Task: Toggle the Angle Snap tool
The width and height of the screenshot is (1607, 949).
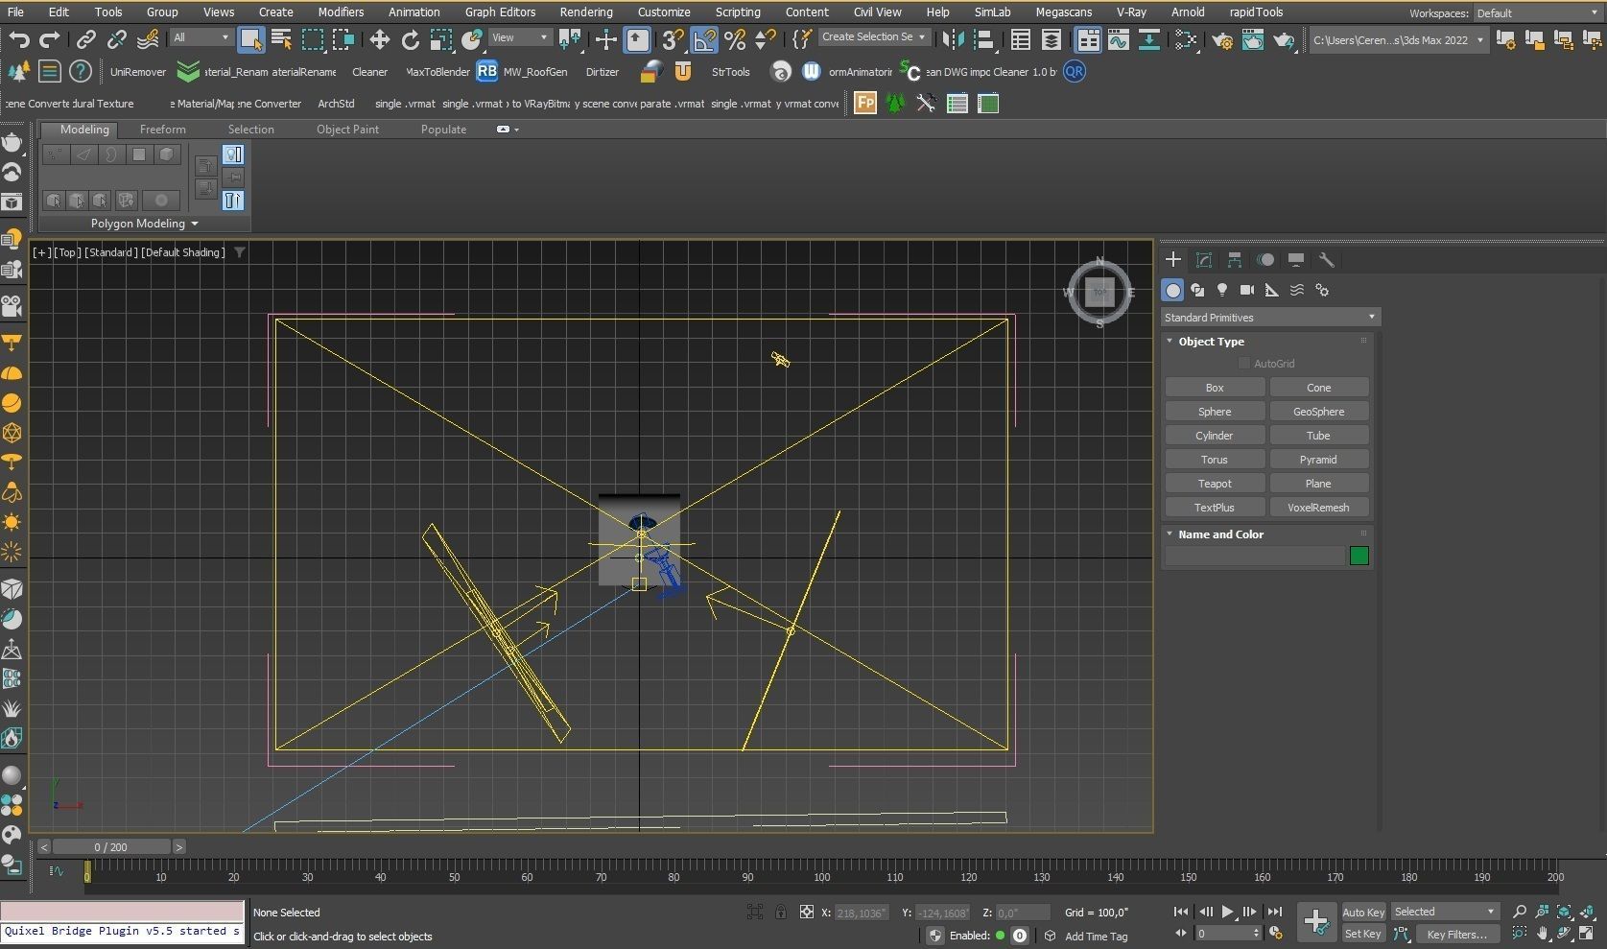Action: click(704, 39)
